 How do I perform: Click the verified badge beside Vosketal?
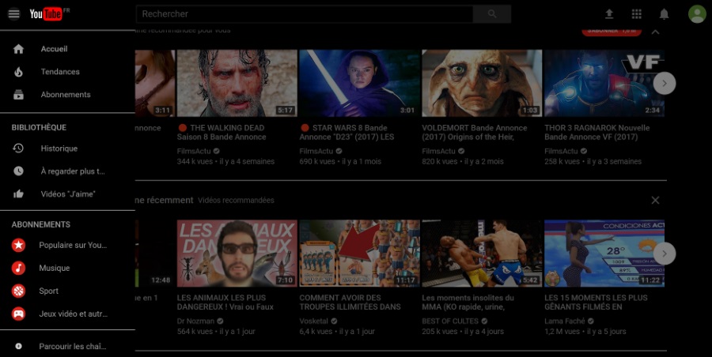click(334, 321)
